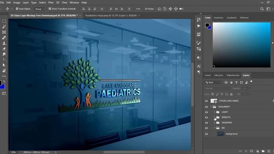Open the Brushes panel icon
The image size is (274, 154).
[x=199, y=43]
